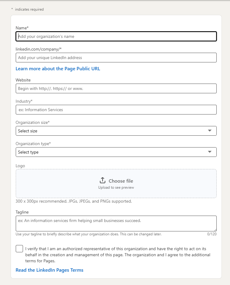Click into the Tagline text area
This screenshot has width=230, height=285.
click(116, 224)
